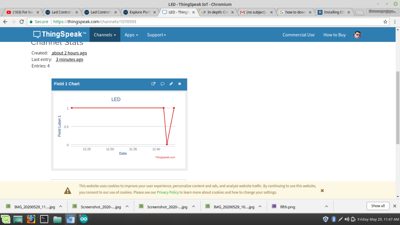Open Firefox from the taskbar
The image size is (400, 225).
coord(31,219)
